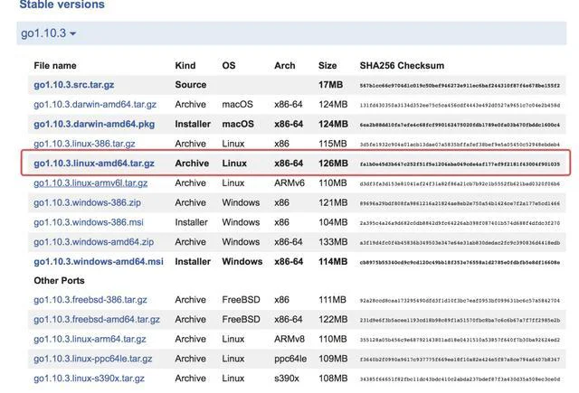The height and width of the screenshot is (393, 579).
Task: Click the ARMv8 arch cell
Action: (x=289, y=339)
